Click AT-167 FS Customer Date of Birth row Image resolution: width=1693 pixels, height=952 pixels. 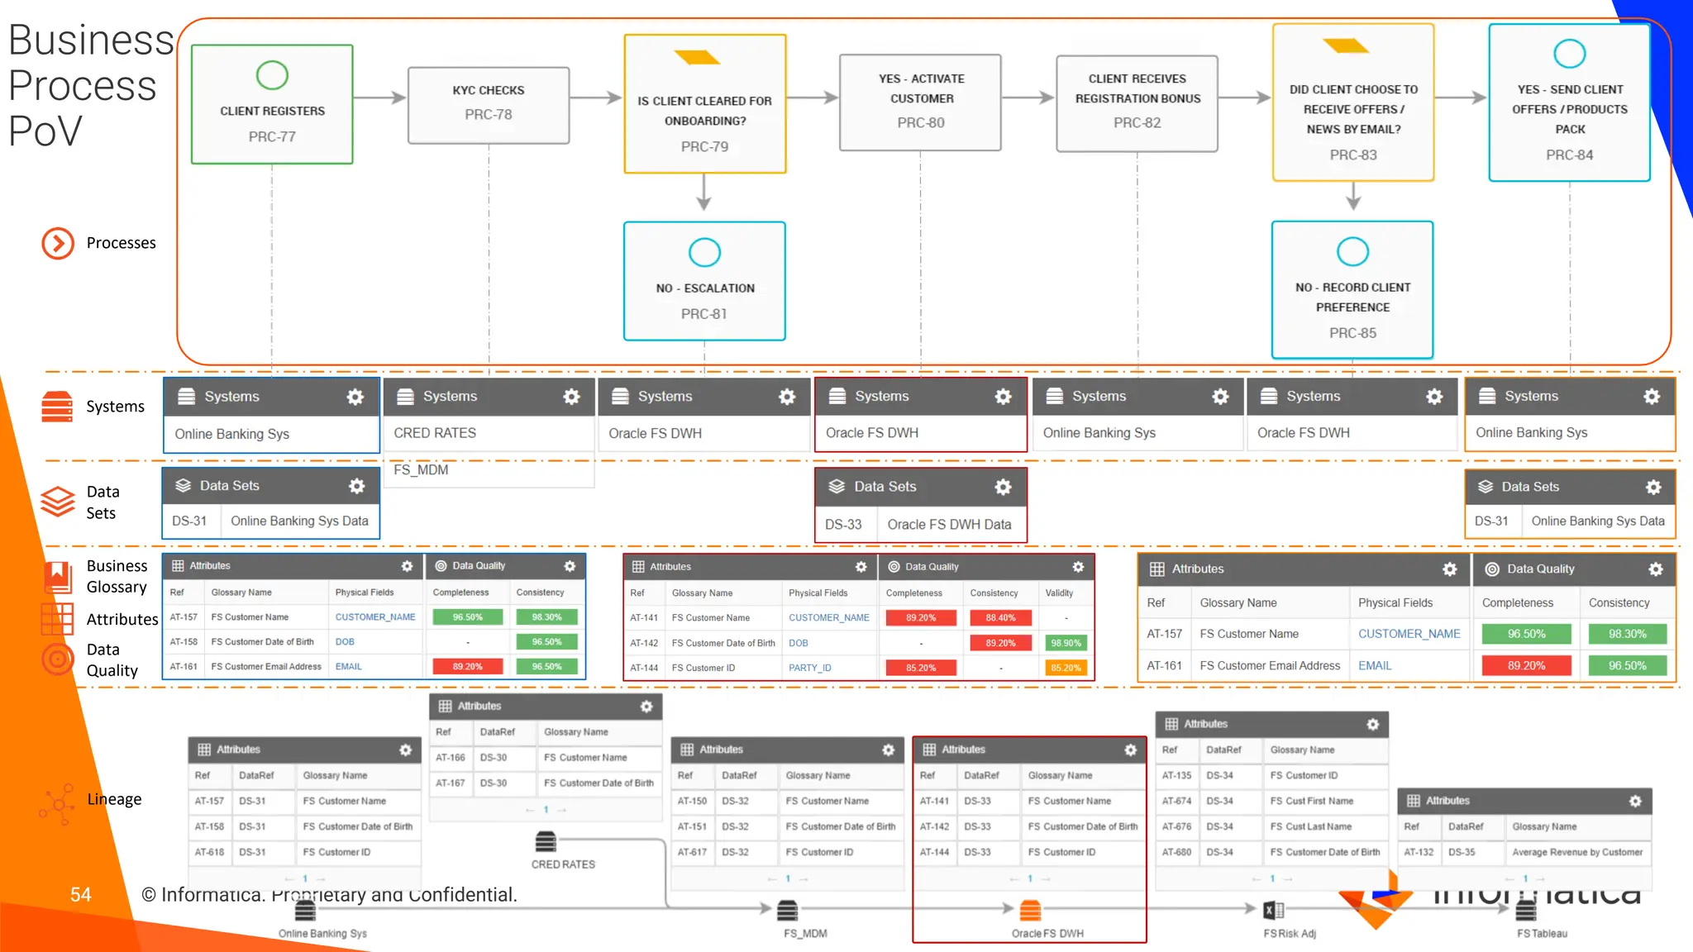pyautogui.click(x=546, y=783)
